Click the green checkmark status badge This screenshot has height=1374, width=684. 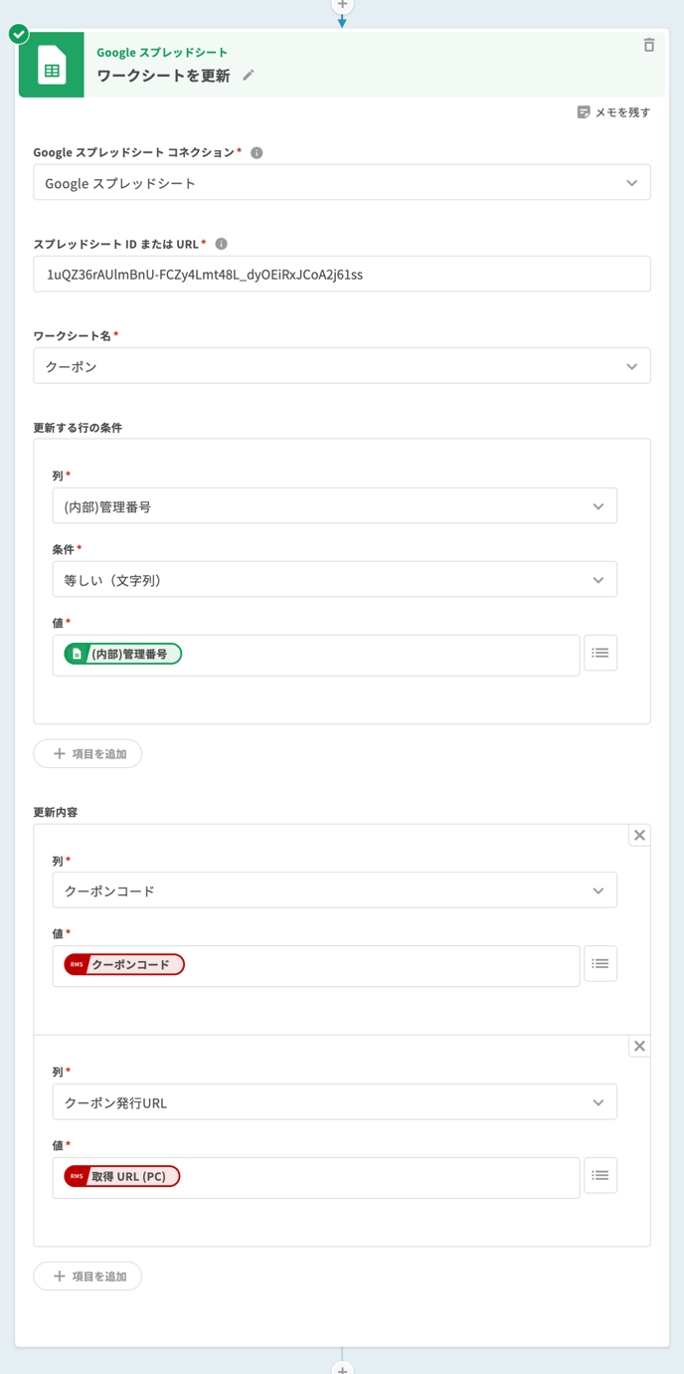(x=19, y=35)
